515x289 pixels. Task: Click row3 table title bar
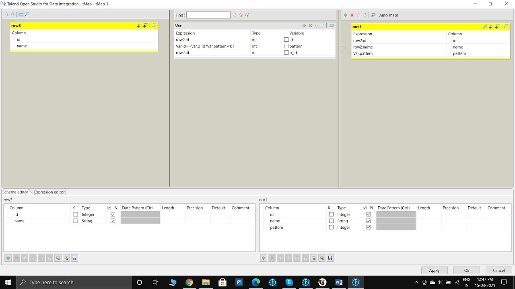84,26
